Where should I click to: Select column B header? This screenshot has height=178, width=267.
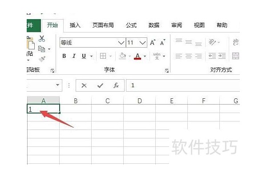click(x=76, y=100)
